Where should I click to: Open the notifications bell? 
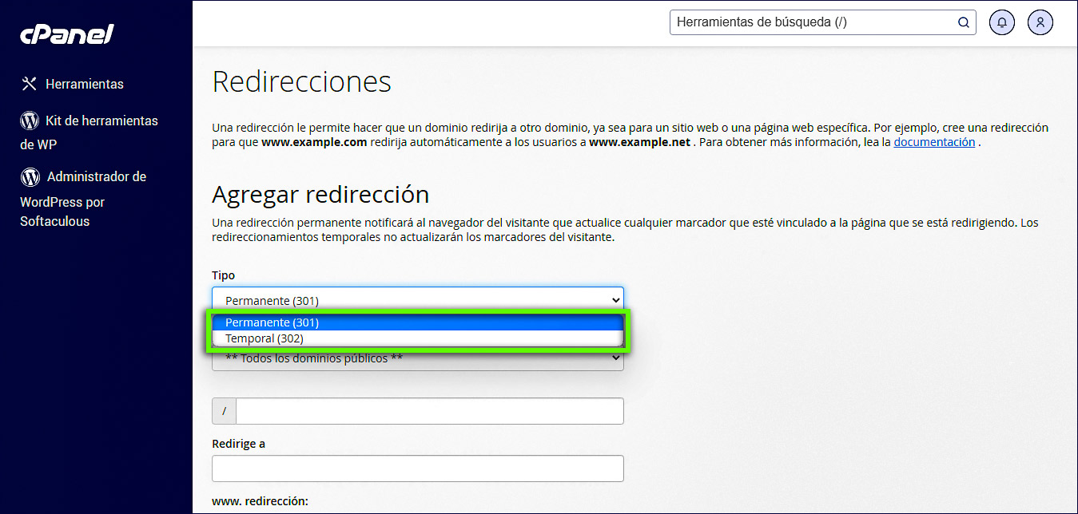[1001, 22]
